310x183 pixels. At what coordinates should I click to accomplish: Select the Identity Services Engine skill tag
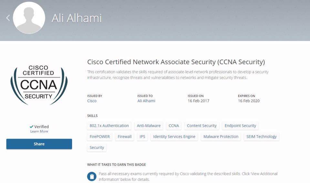tap(174, 137)
